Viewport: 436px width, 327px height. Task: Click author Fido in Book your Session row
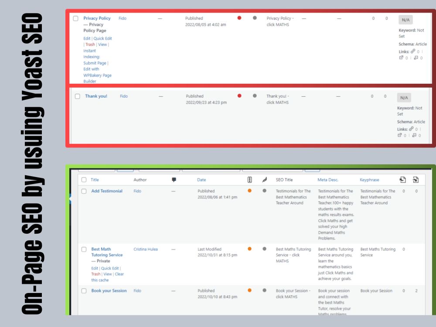coord(137,290)
